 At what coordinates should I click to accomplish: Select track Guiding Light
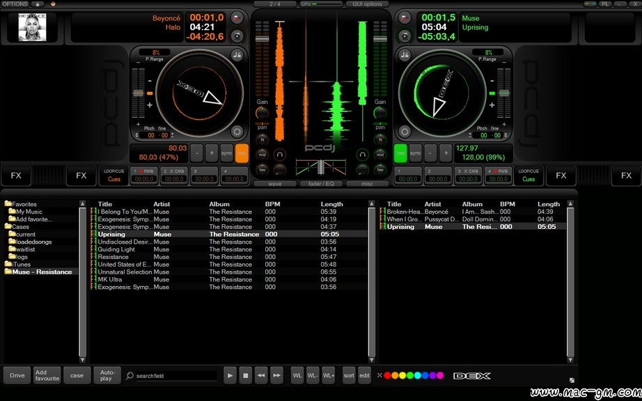[228, 249]
